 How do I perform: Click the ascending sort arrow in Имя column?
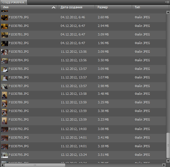(x=53, y=8)
